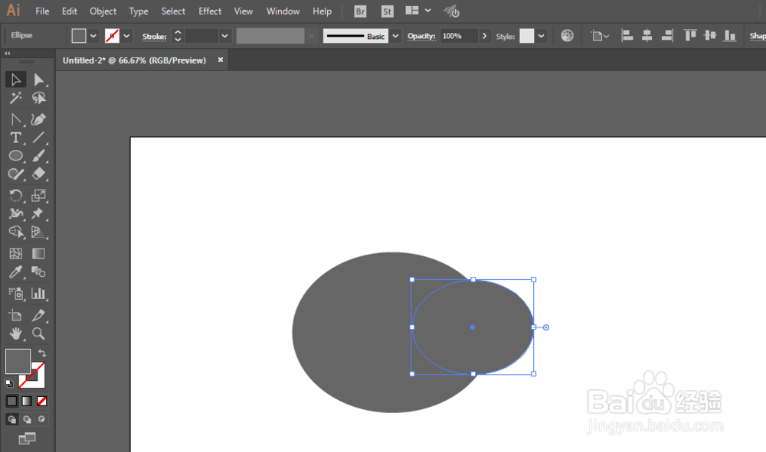This screenshot has width=766, height=452.
Task: Select the Rotate tool
Action: [15, 196]
